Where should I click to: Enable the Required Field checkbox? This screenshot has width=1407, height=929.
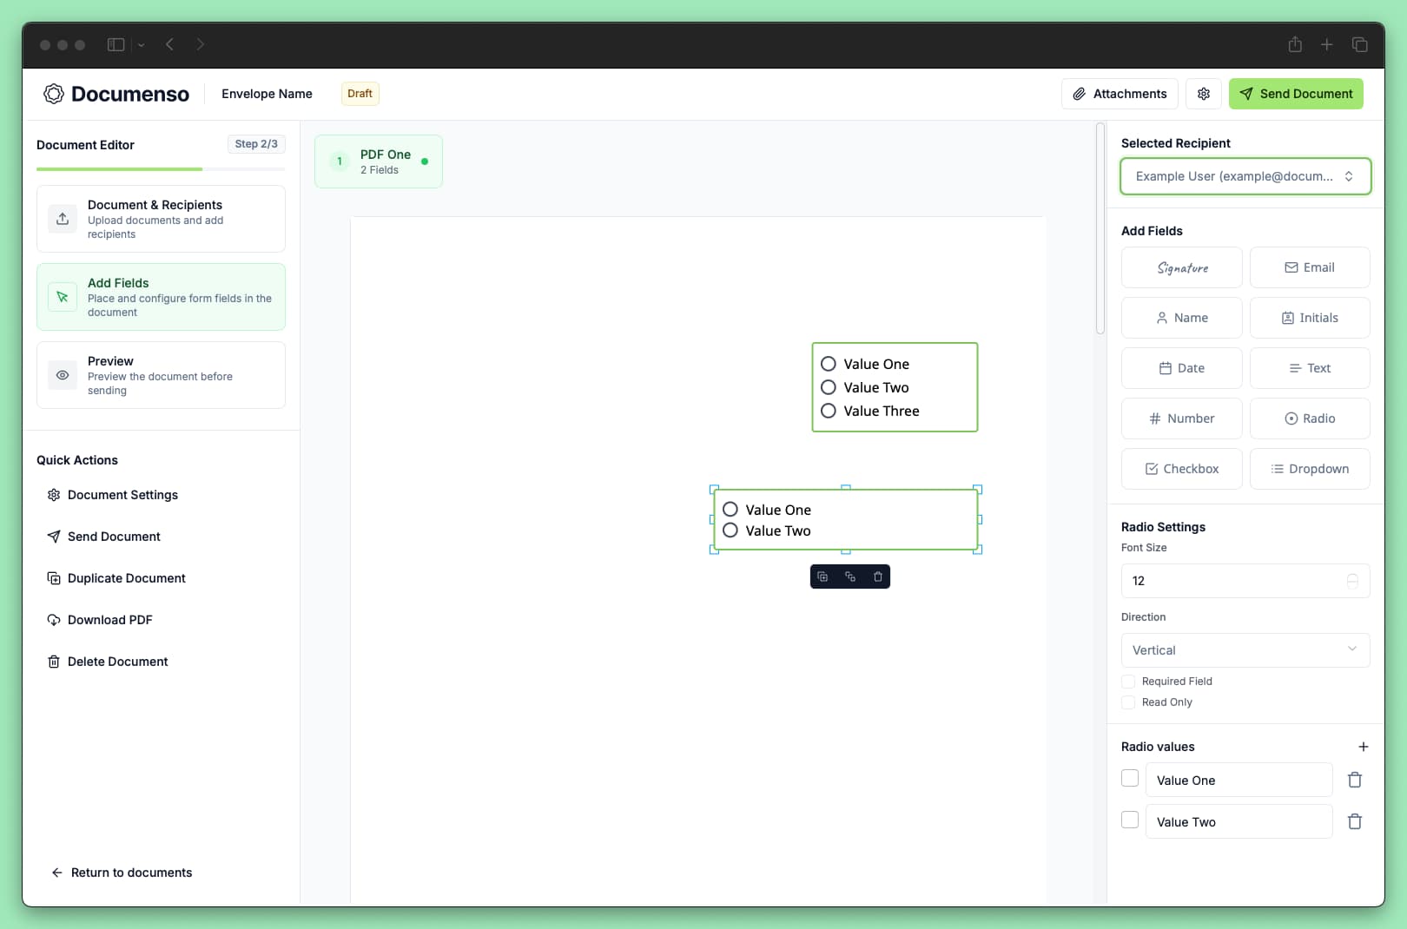pyautogui.click(x=1128, y=682)
